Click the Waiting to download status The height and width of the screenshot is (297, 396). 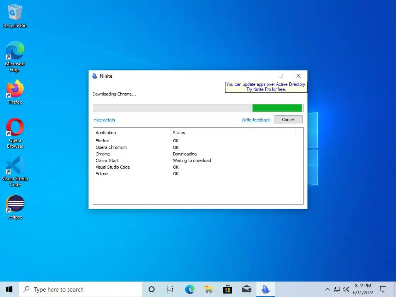[x=192, y=160]
